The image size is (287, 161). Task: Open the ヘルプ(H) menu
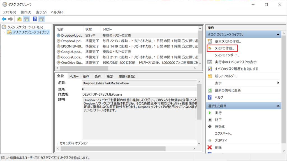57,12
